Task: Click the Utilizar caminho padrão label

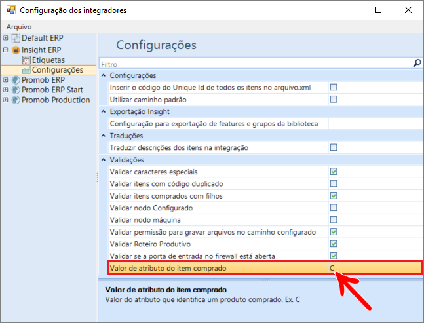Action: 148,100
